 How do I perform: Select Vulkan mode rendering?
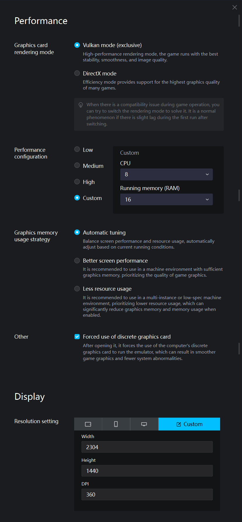click(x=77, y=45)
